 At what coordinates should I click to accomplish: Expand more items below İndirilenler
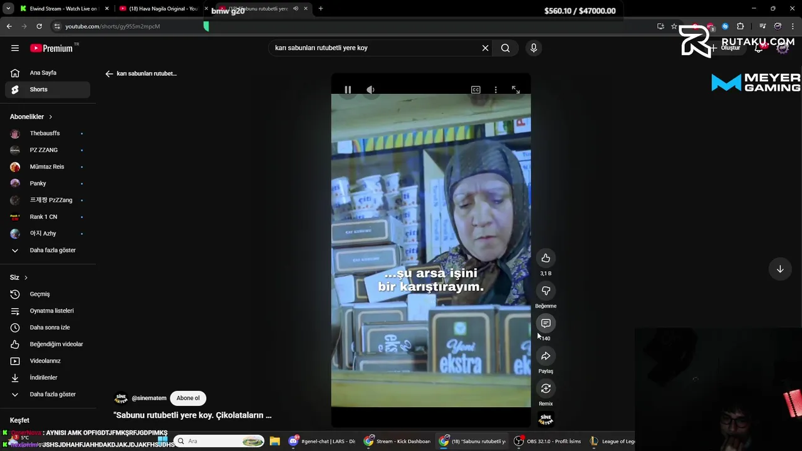pos(48,394)
